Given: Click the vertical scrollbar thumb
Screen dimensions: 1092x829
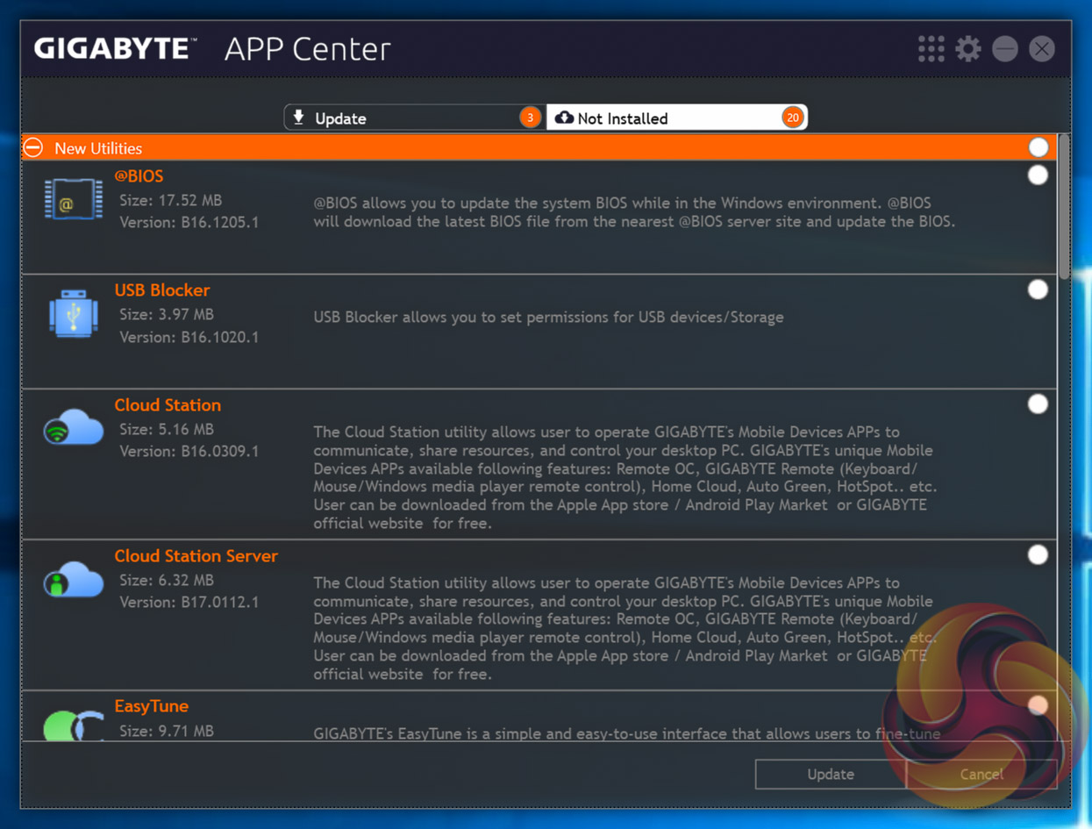Looking at the screenshot, I should (x=1064, y=207).
